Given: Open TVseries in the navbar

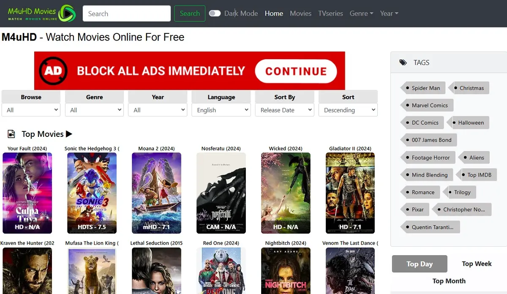Looking at the screenshot, I should click(330, 14).
